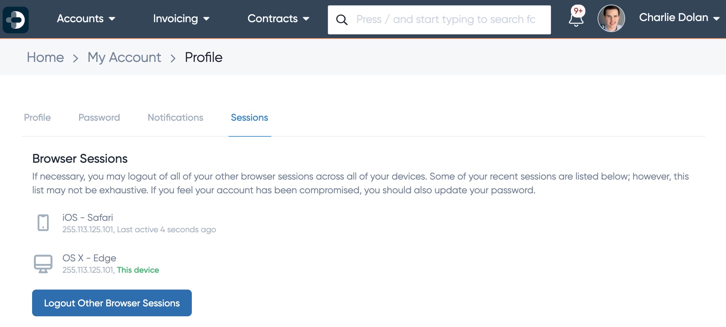Switch to the Password tab
726x327 pixels.
(99, 118)
